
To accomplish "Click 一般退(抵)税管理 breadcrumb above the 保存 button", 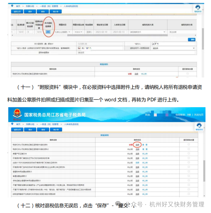I will tap(49, 6).
